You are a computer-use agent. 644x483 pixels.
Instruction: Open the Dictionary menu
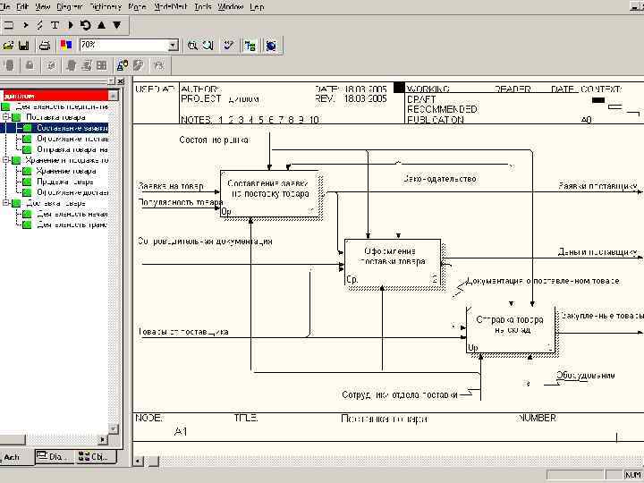(x=105, y=6)
